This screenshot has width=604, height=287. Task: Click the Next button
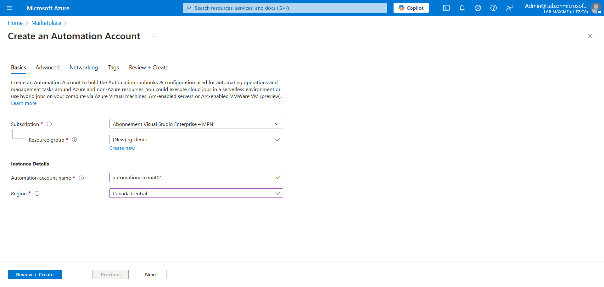pos(150,274)
